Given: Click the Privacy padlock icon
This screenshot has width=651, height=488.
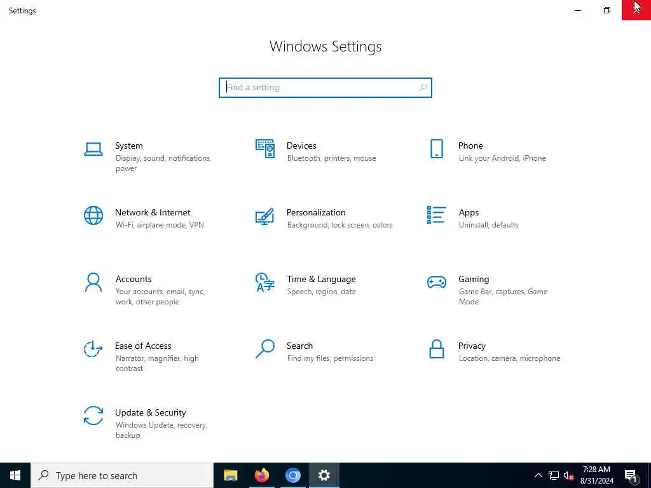Looking at the screenshot, I should [x=436, y=349].
